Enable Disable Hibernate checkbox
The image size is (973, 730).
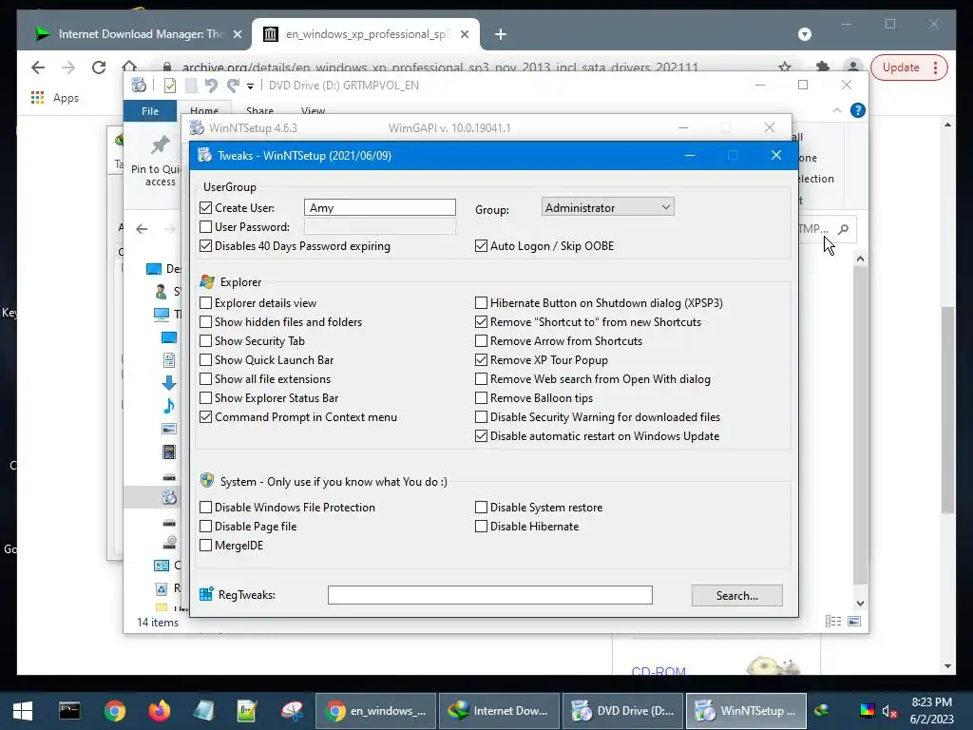coord(481,527)
